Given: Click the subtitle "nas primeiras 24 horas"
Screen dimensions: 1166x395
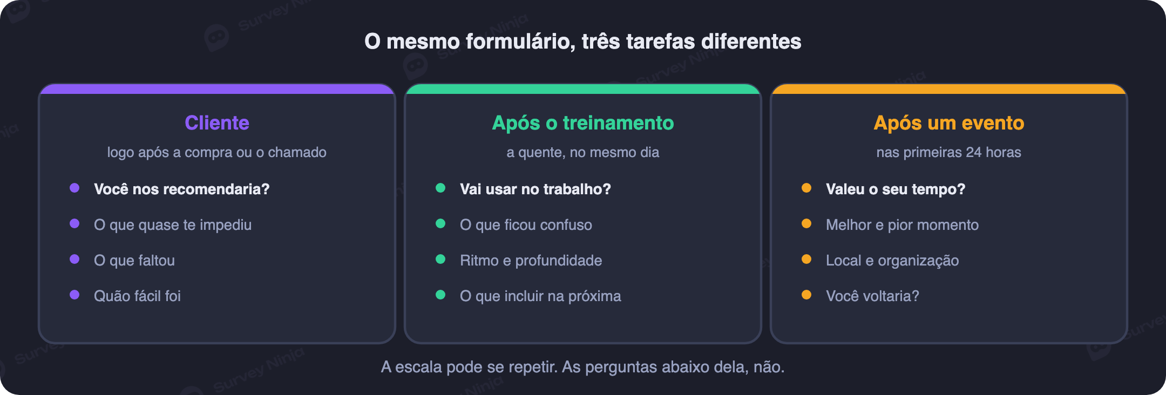Looking at the screenshot, I should (949, 152).
